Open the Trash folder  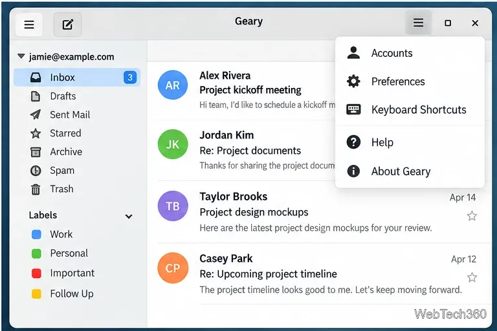[x=77, y=189]
